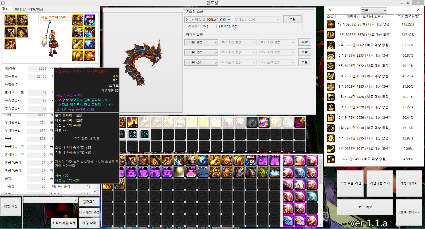Click the 2016 title icon in equipped slots

pyautogui.click(x=90, y=20)
